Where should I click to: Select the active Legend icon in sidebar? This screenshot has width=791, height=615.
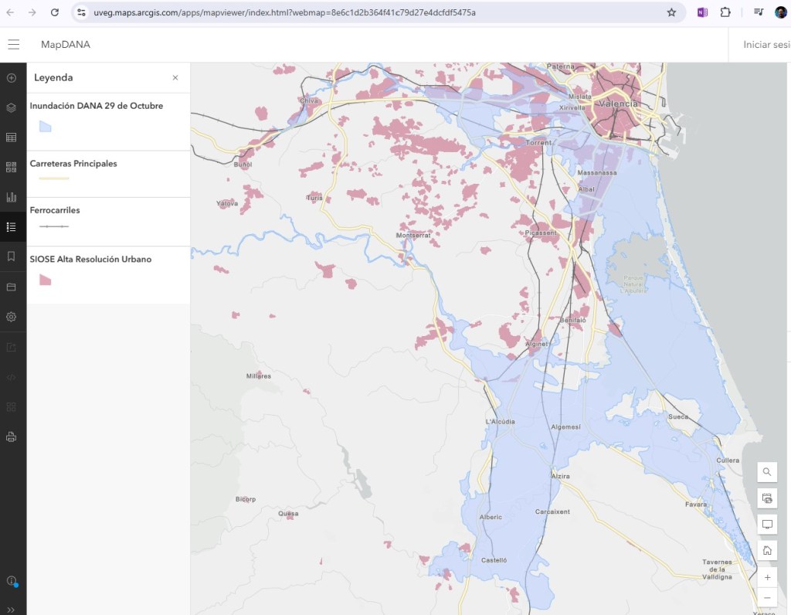click(12, 226)
